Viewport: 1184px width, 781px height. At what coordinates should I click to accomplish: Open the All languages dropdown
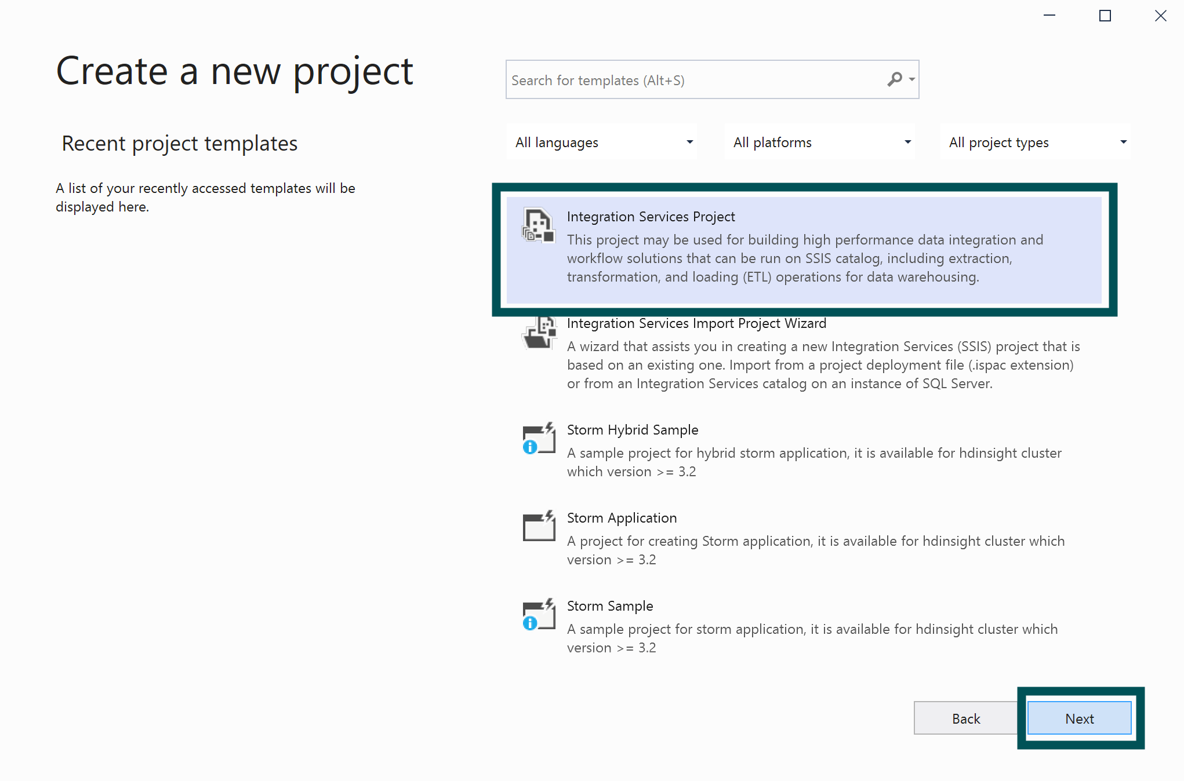pyautogui.click(x=602, y=142)
